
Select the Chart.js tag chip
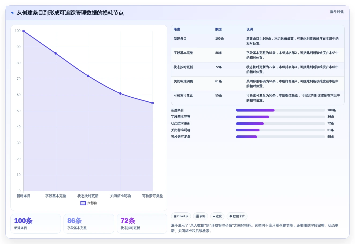tap(181, 216)
